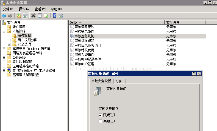Open Properties via toolbar icon
Image resolution: width=217 pixels, height=131 pixels.
click(40, 16)
